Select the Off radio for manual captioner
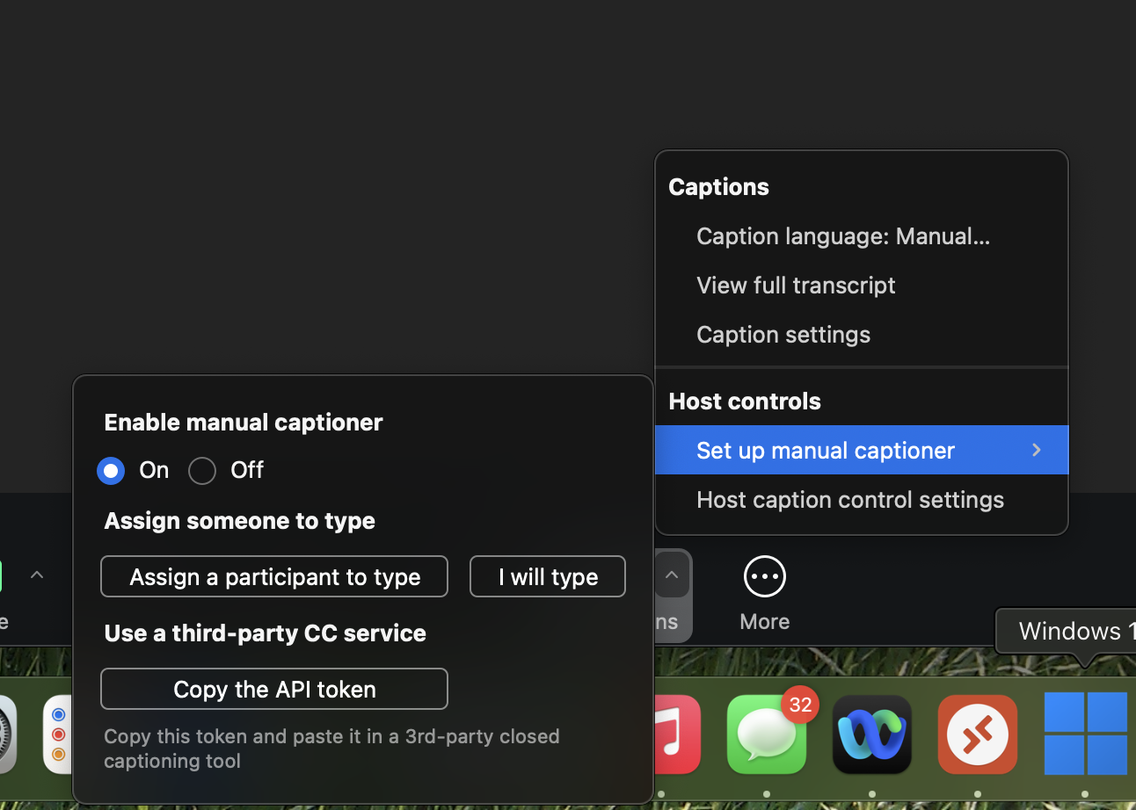Image resolution: width=1136 pixels, height=810 pixels. click(202, 471)
